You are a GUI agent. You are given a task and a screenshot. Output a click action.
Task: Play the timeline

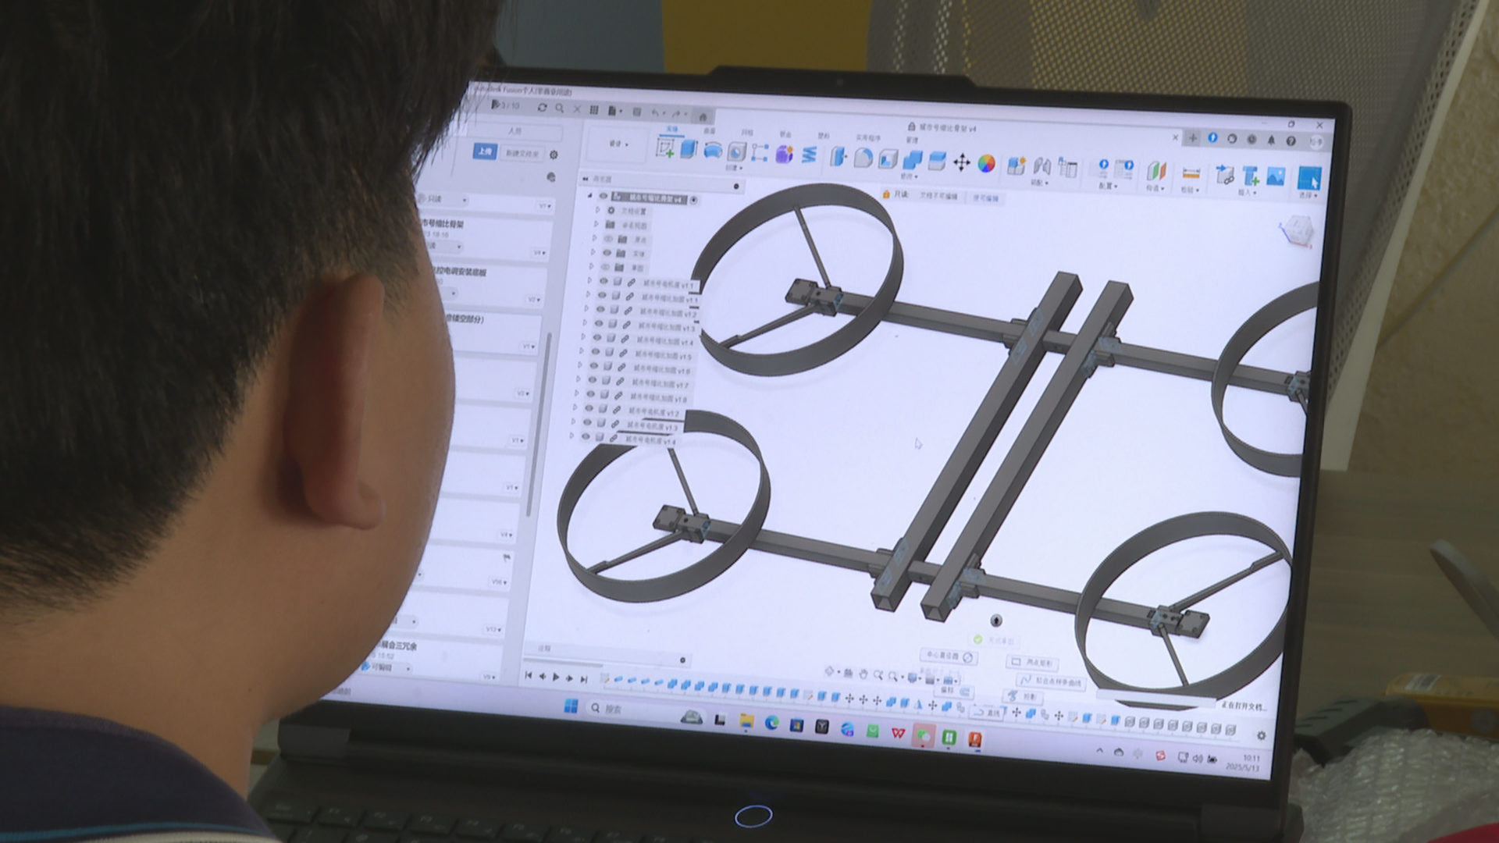(556, 678)
